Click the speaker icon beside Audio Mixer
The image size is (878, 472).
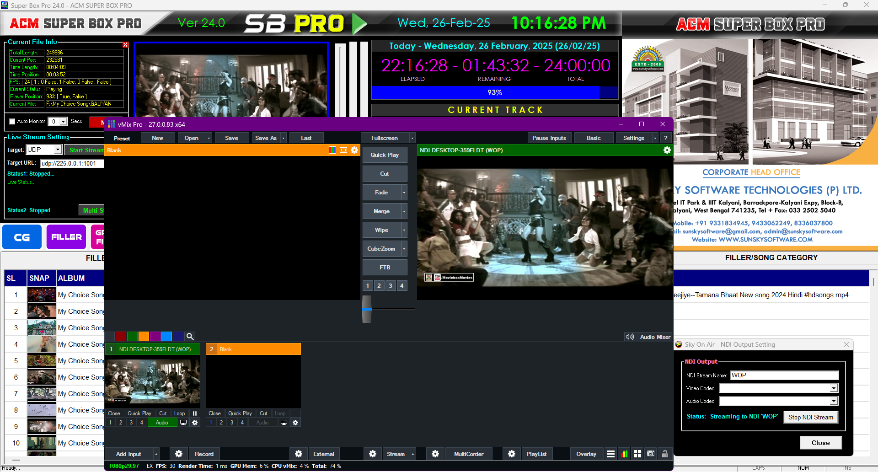pyautogui.click(x=630, y=337)
